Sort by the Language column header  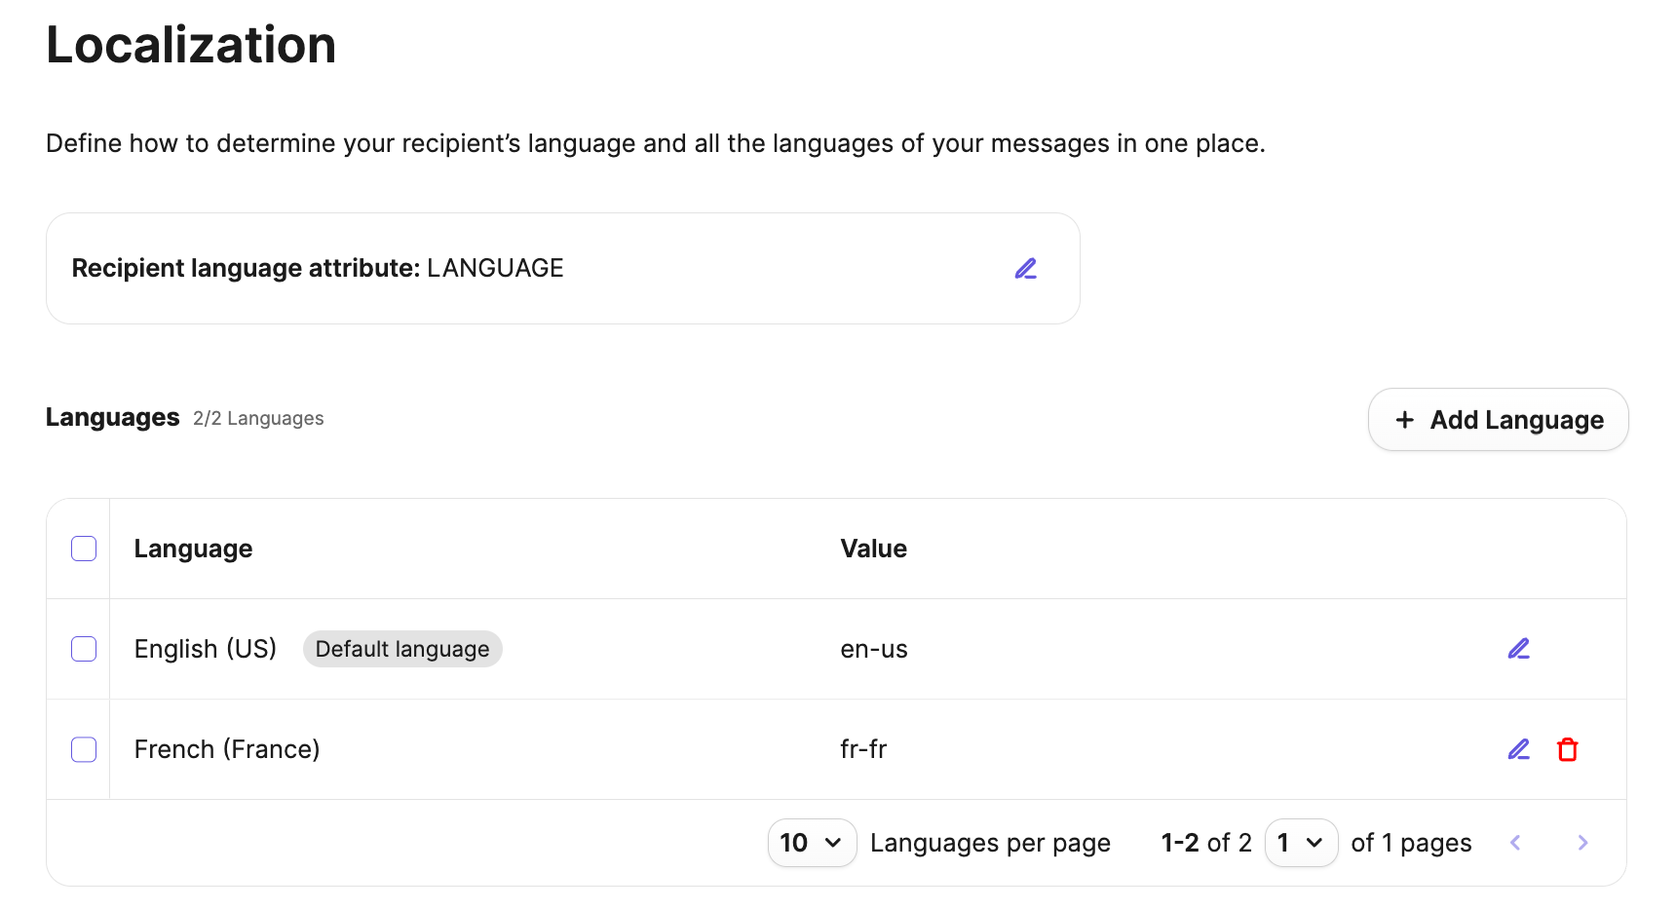pos(193,548)
